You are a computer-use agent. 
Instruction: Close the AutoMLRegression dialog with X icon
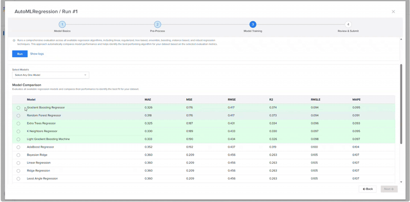(x=393, y=12)
